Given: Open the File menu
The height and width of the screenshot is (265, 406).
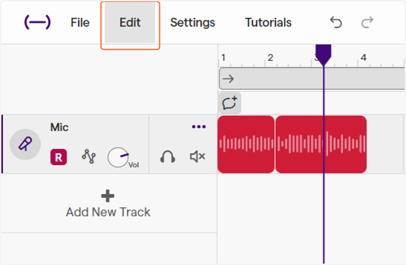Looking at the screenshot, I should click(80, 23).
